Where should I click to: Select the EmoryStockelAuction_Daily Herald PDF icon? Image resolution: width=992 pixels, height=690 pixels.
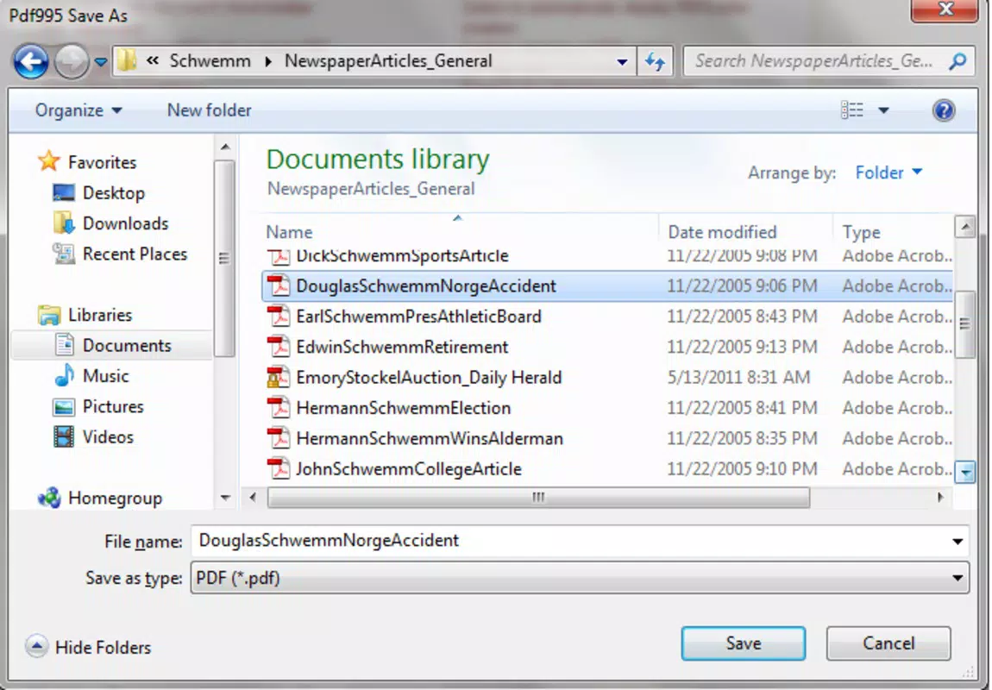click(x=278, y=378)
